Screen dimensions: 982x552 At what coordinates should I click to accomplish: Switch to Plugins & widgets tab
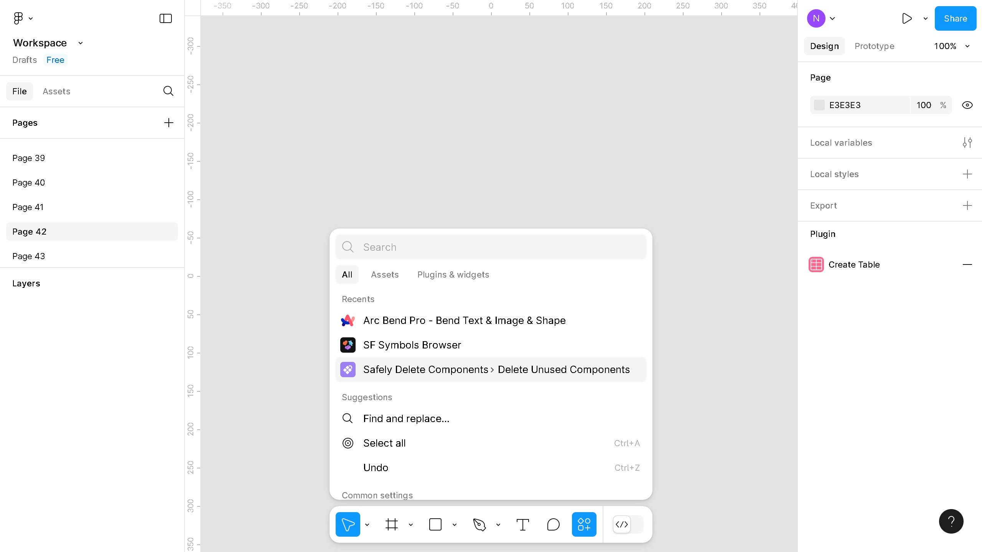[453, 274]
